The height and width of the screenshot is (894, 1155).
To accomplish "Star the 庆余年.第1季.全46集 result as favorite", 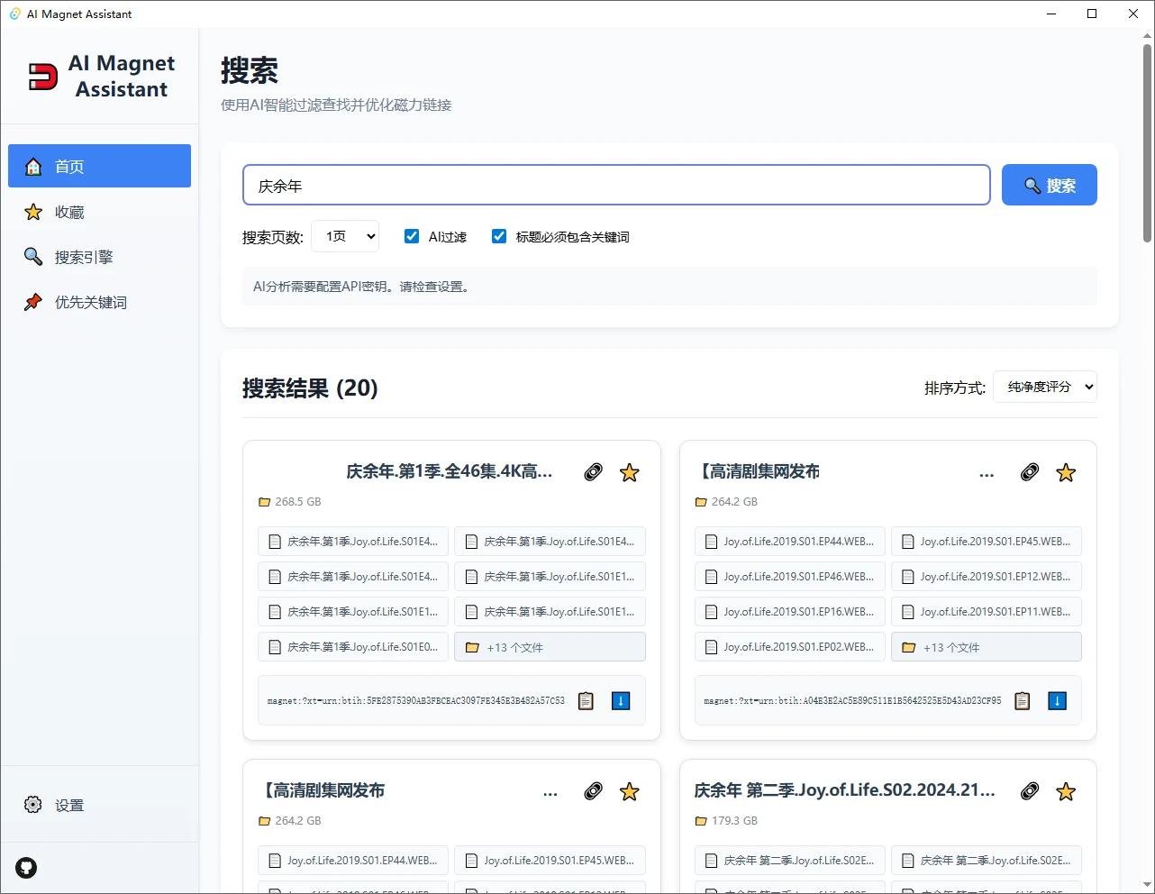I will coord(630,472).
